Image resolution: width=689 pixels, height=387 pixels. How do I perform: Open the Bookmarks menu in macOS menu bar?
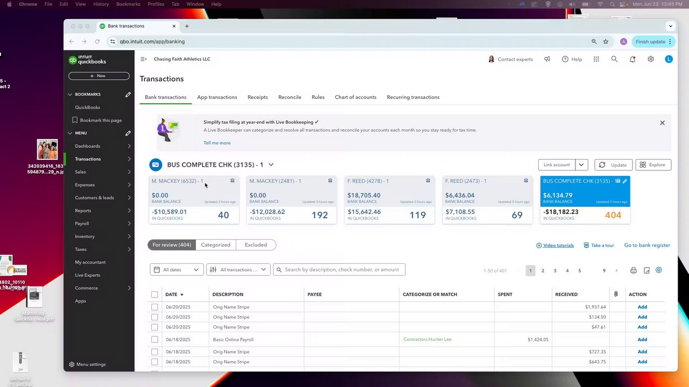tap(128, 4)
